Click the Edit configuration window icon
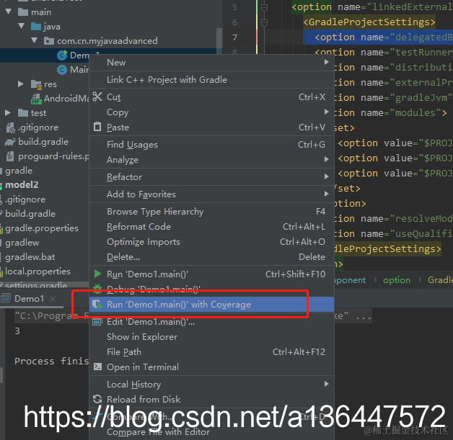The width and height of the screenshot is (453, 440). pos(97,321)
